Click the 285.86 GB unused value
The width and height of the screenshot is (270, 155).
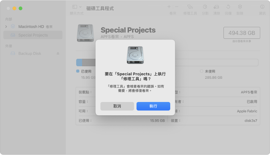(213, 78)
